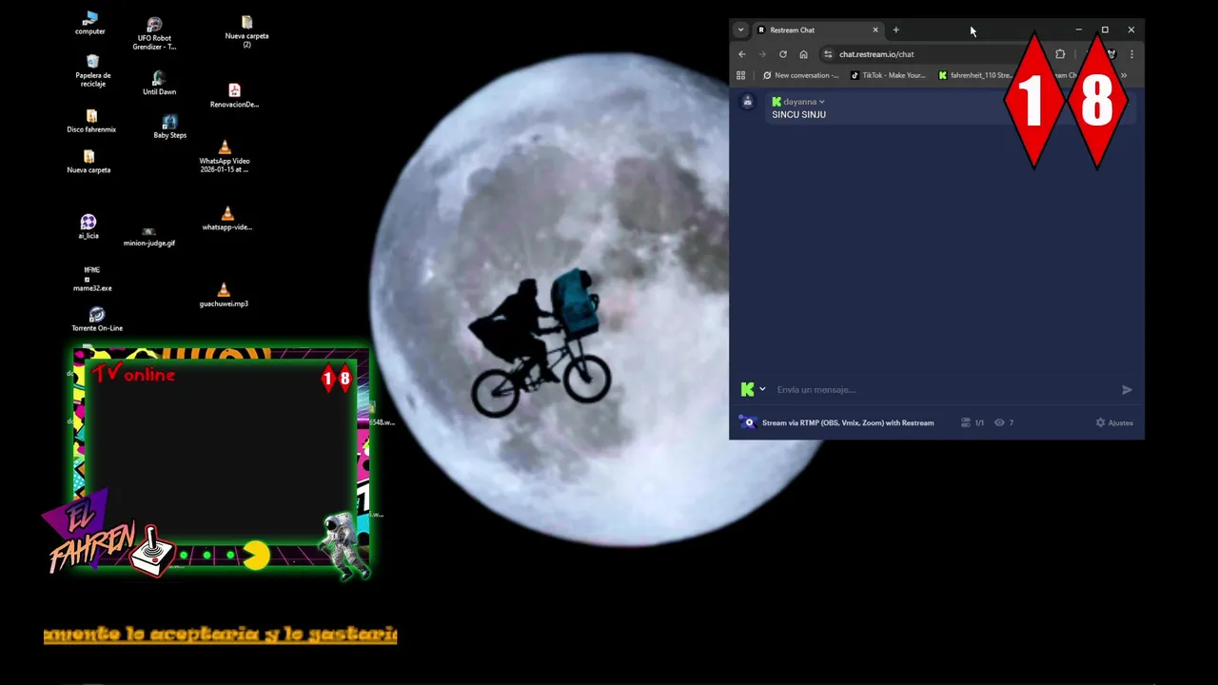Viewport: 1218px width, 685px height.
Task: Click the SINCU SINJU chat message
Action: (x=799, y=114)
